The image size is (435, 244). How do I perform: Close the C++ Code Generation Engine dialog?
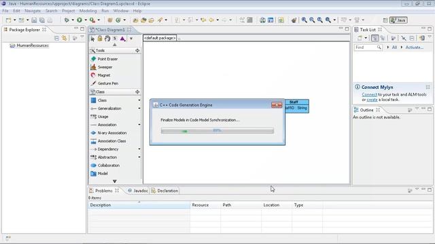click(277, 105)
